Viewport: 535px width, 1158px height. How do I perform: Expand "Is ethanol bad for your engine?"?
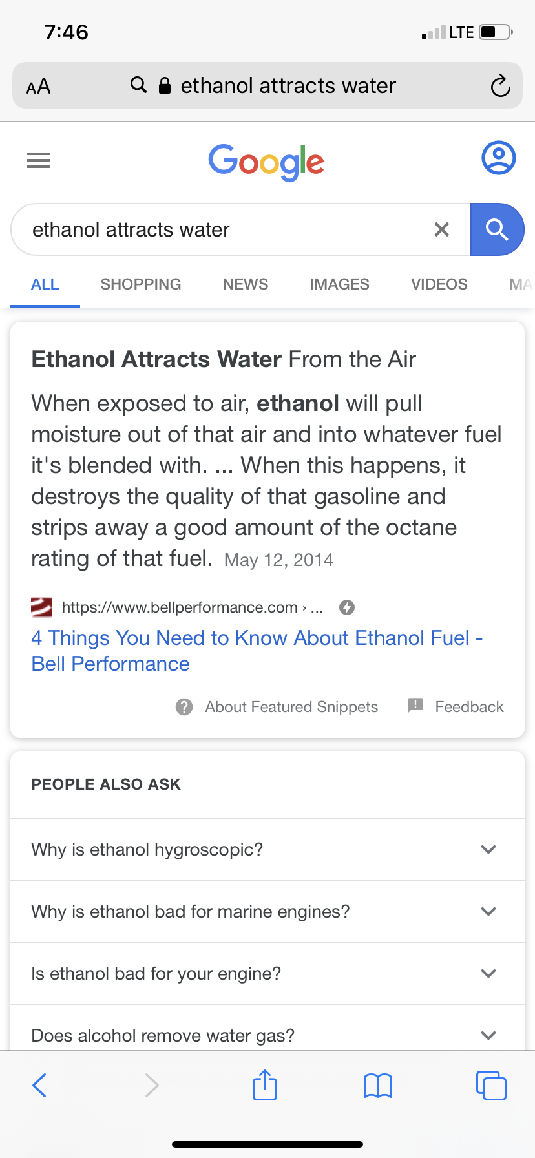[267, 973]
